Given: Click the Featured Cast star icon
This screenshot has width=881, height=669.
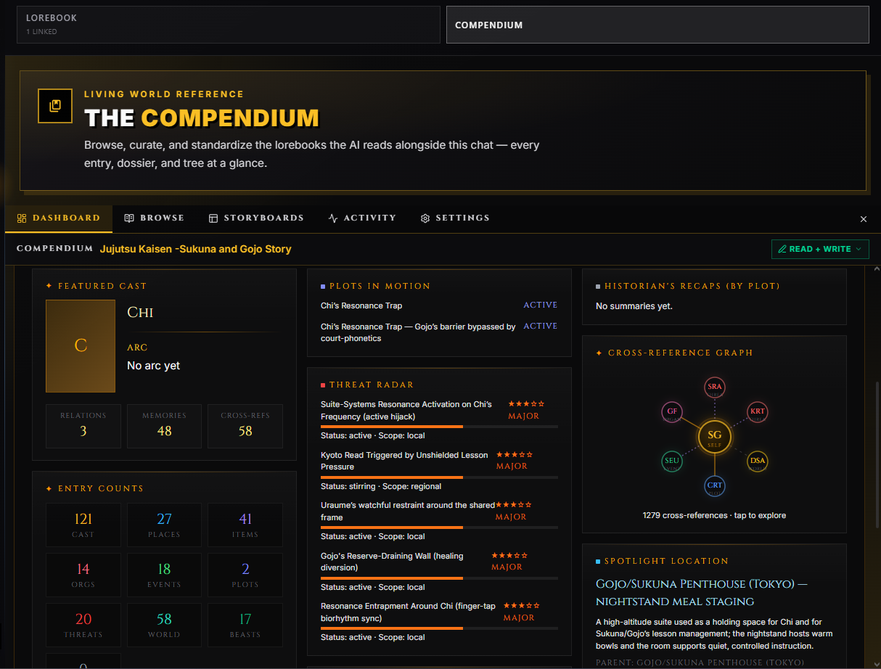Looking at the screenshot, I should (49, 286).
